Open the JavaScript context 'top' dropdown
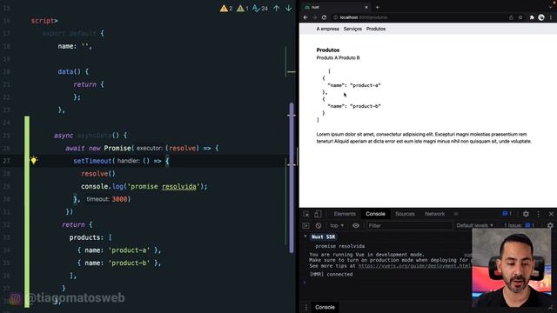This screenshot has width=557, height=313. (337, 226)
